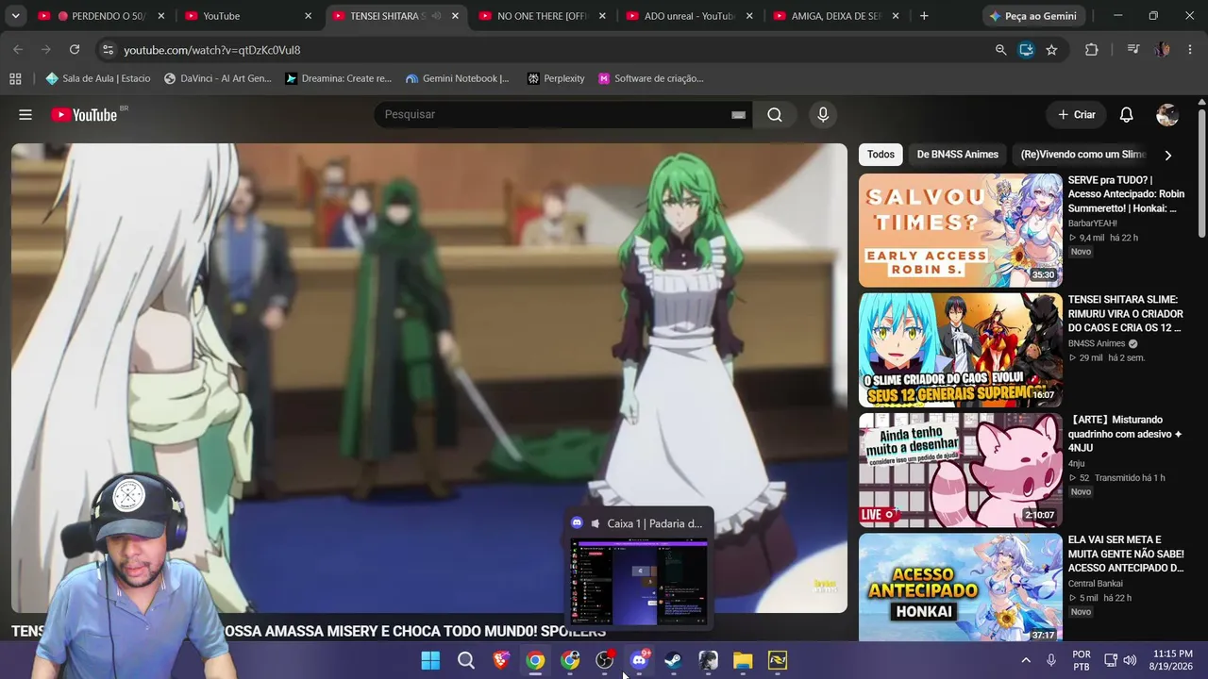The height and width of the screenshot is (679, 1208).
Task: Open the Windows Start menu
Action: [x=430, y=660]
